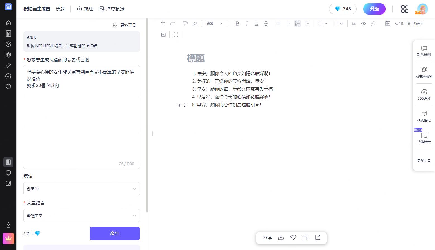Download the document from bottom bar
Viewport: 435px width, 250px height.
[x=281, y=237]
